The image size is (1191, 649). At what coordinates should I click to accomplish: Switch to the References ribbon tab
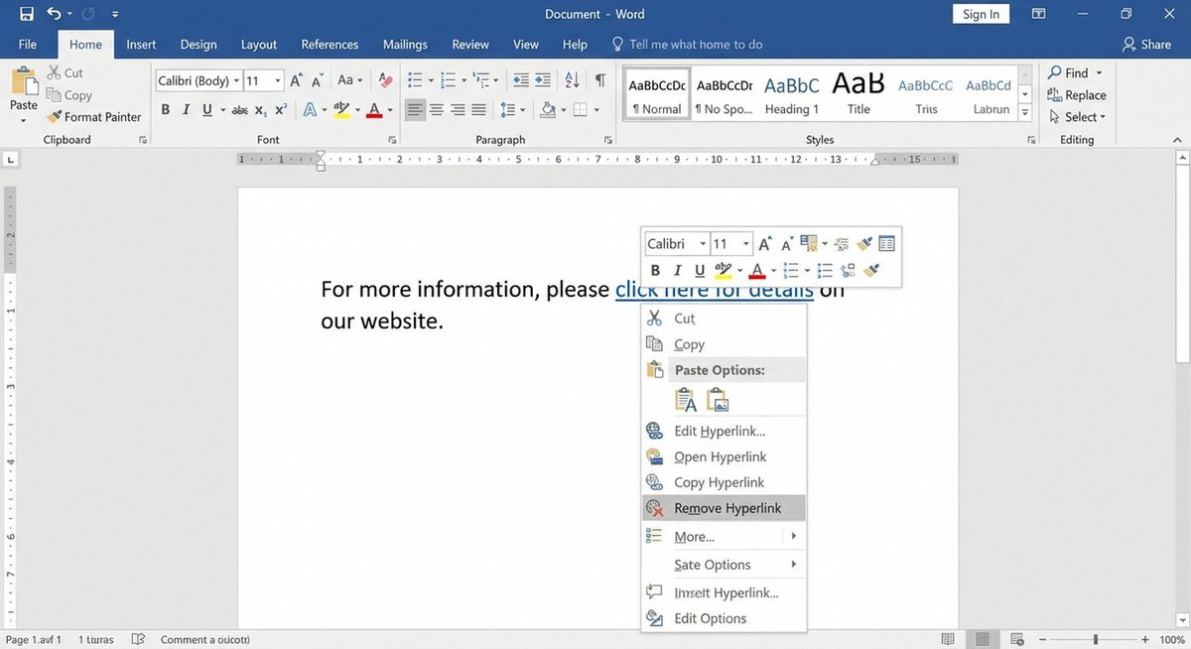click(330, 44)
